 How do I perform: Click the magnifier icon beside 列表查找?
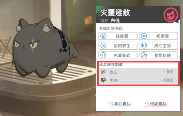pyautogui.click(x=147, y=104)
